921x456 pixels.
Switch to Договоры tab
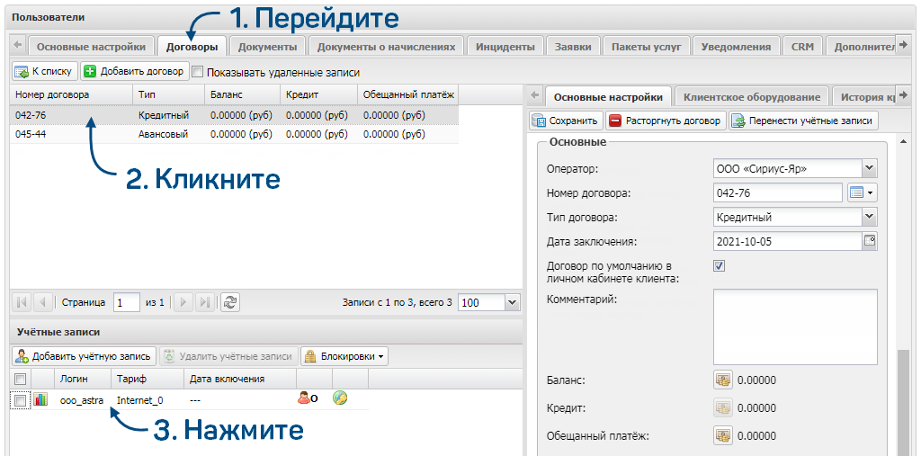(192, 47)
